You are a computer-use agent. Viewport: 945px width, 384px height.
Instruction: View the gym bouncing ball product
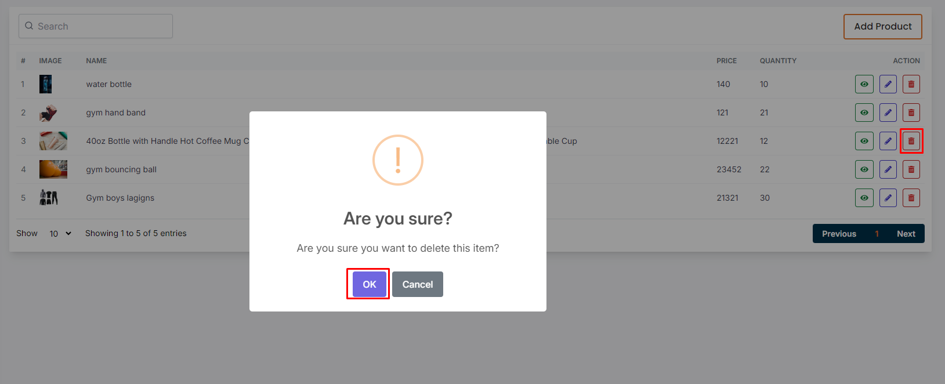coord(864,169)
